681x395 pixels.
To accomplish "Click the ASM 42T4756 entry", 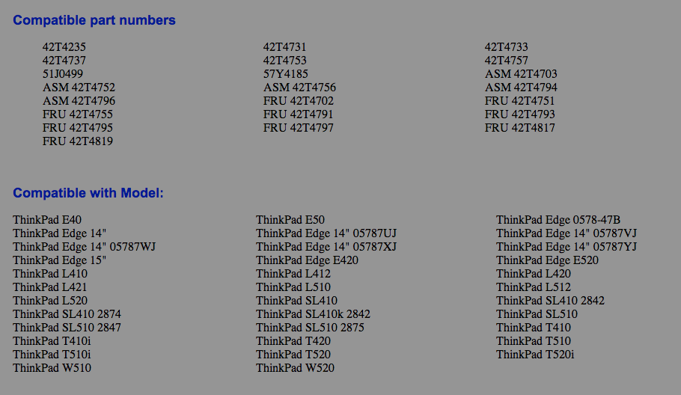I will click(299, 88).
